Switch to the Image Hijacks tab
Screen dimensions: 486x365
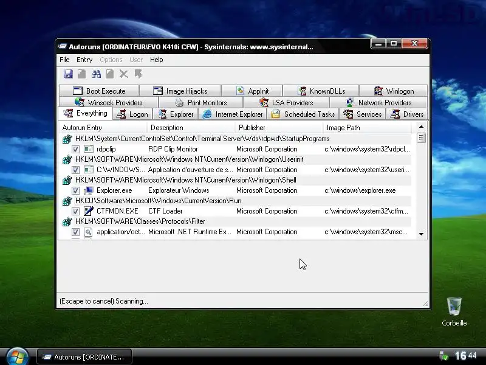[180, 91]
